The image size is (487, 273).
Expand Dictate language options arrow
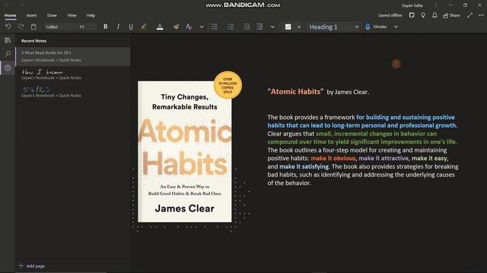click(396, 27)
